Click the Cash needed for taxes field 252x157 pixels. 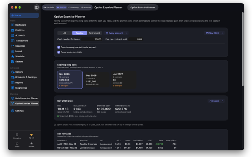[x=92, y=39]
